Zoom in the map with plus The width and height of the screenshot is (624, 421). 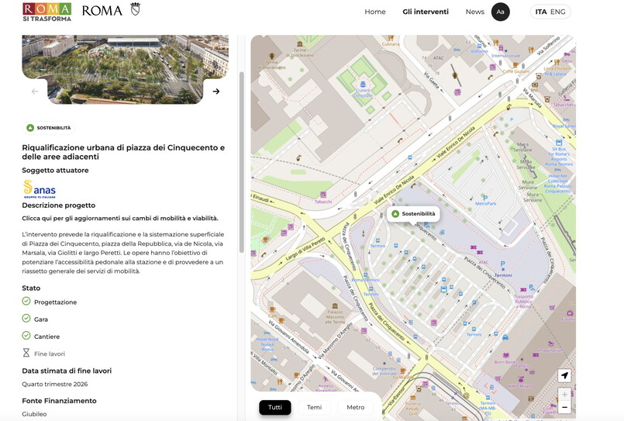[x=564, y=395]
